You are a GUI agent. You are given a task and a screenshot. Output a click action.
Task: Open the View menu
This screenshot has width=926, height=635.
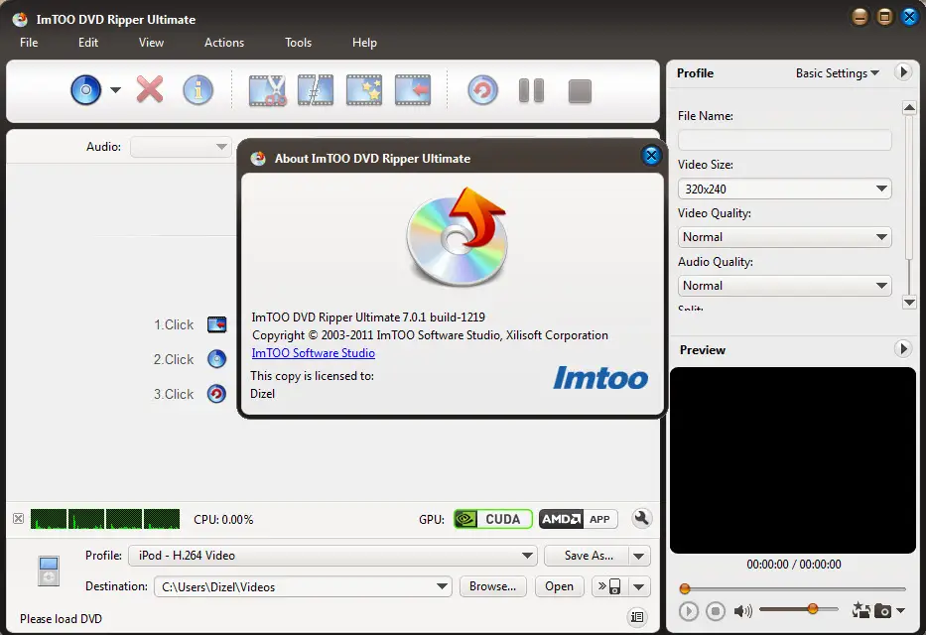[x=151, y=43]
